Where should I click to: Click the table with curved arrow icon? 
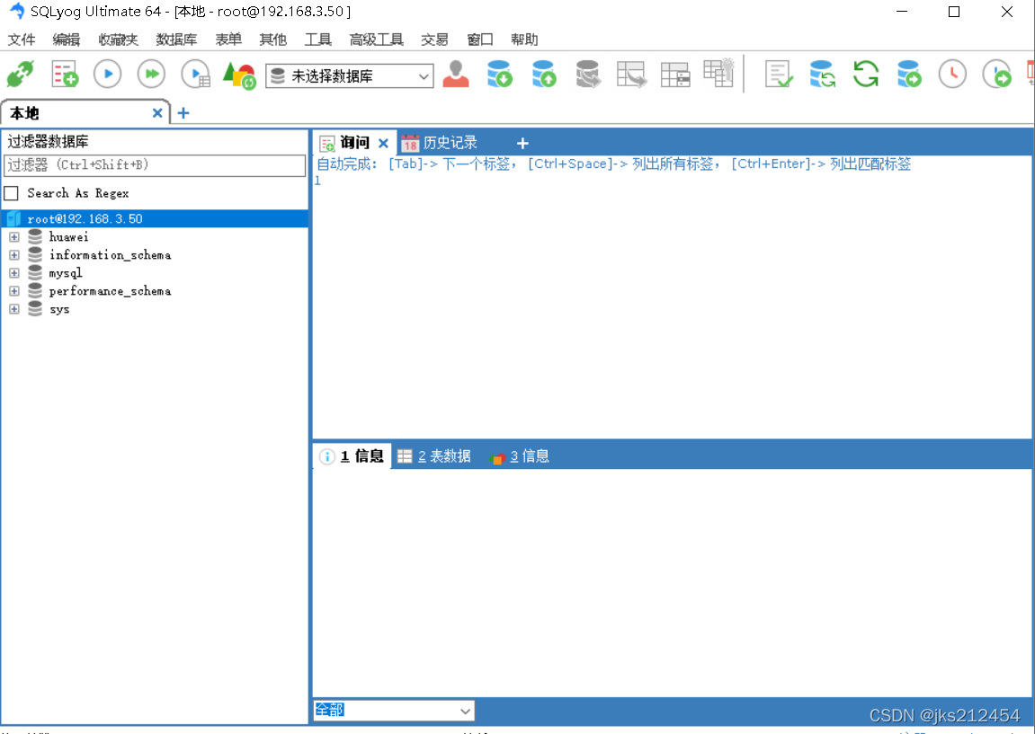click(x=631, y=74)
